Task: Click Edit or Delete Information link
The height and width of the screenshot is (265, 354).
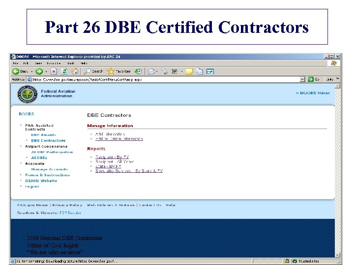Action: [x=119, y=139]
